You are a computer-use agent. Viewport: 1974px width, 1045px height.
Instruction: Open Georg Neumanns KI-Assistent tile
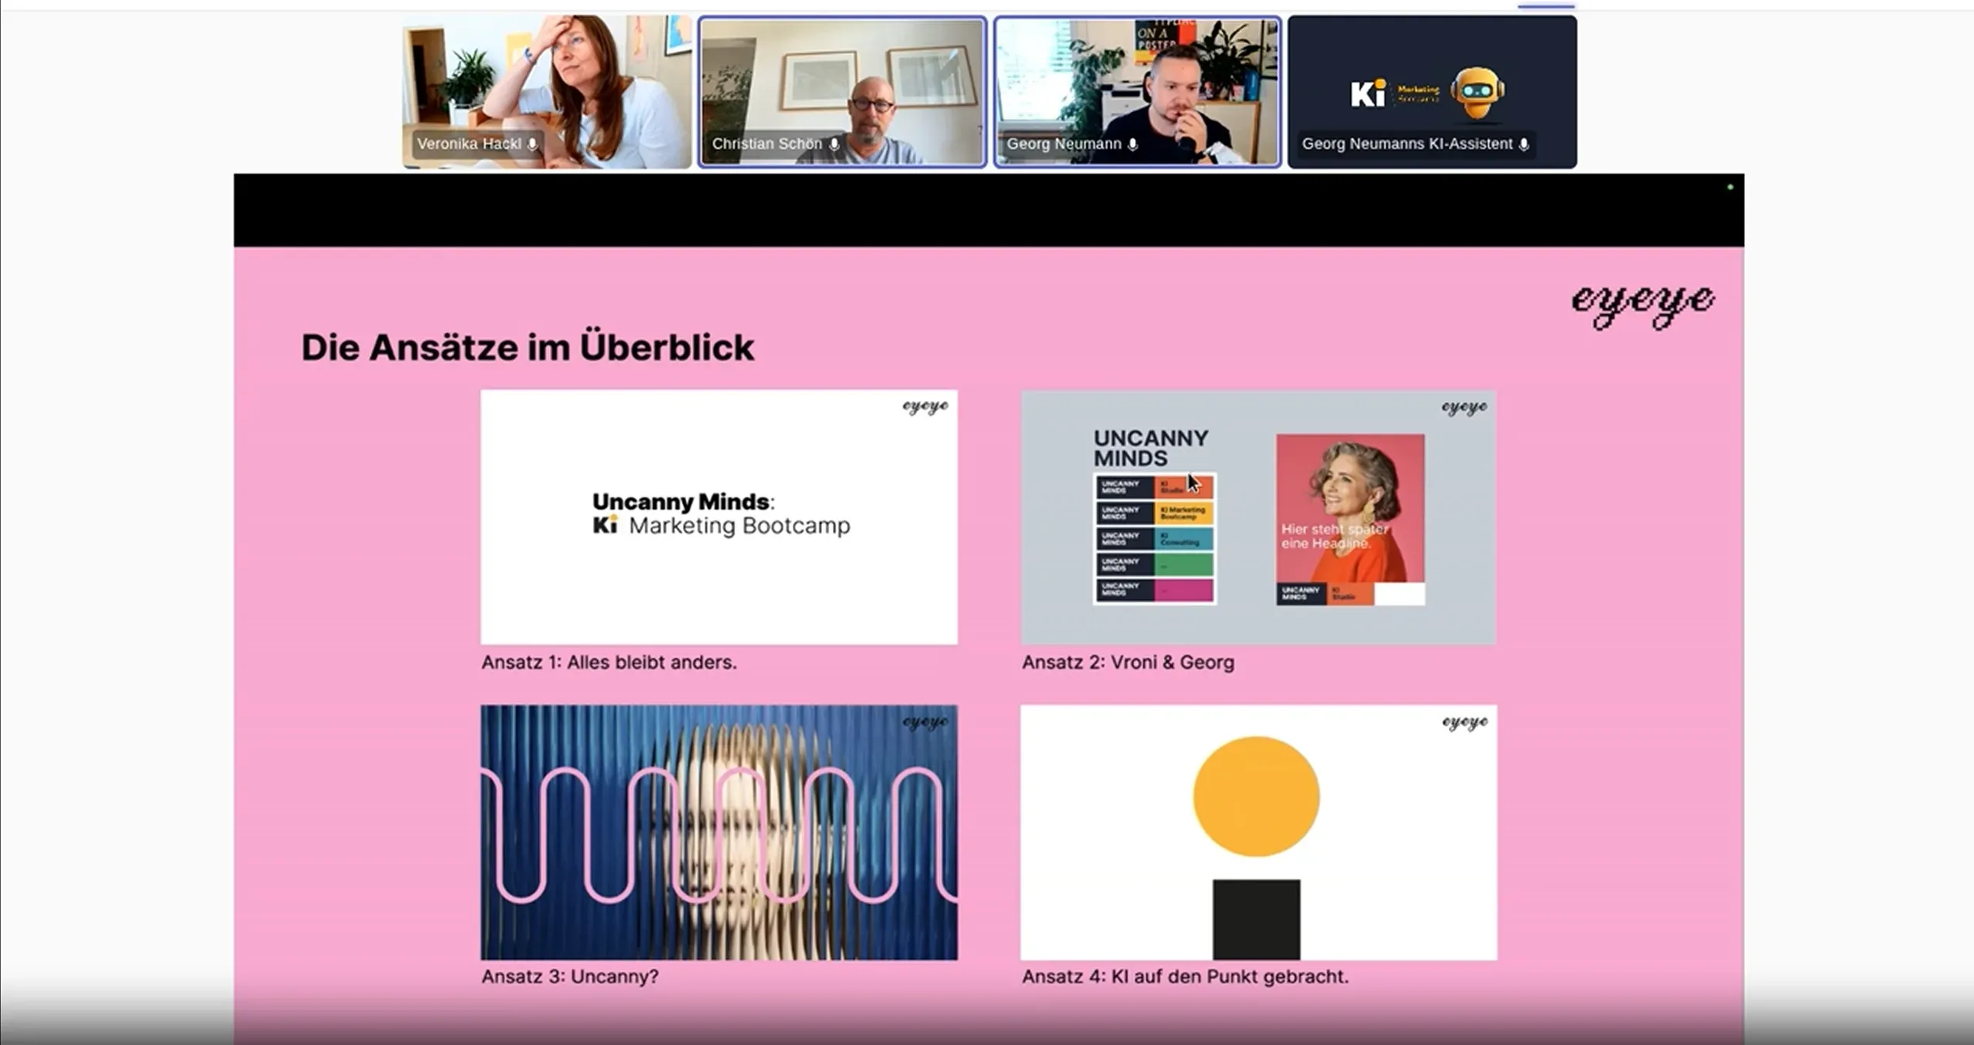(1432, 92)
